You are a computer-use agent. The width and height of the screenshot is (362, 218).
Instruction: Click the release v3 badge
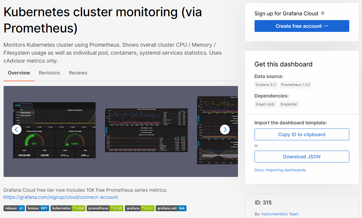(14, 208)
